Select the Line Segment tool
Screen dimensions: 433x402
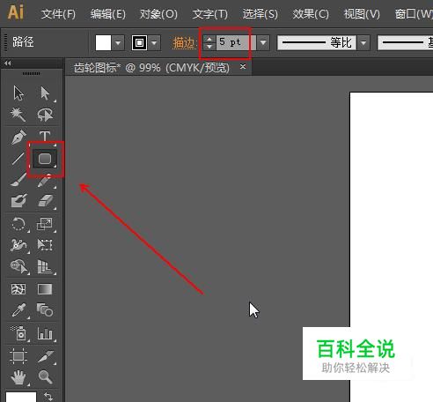pos(18,159)
